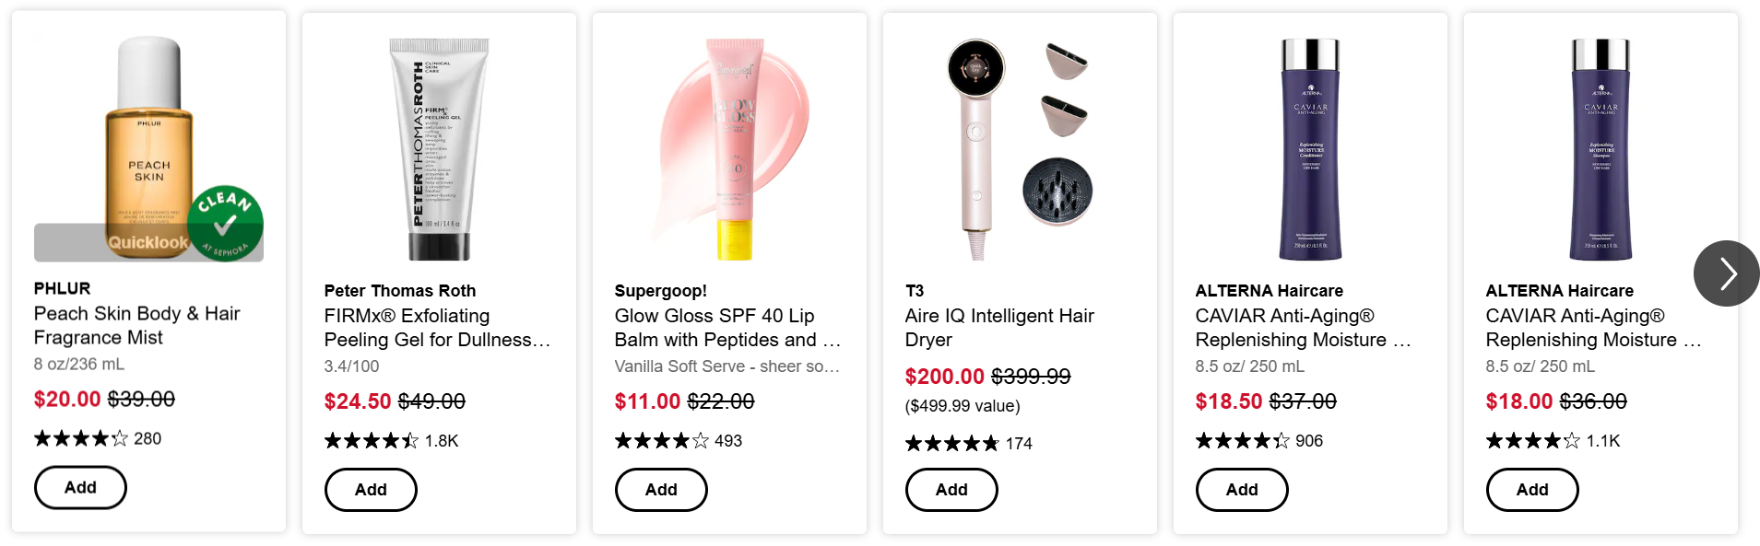The height and width of the screenshot is (546, 1760).
Task: Click the next carousel arrow button
Action: 1726,273
